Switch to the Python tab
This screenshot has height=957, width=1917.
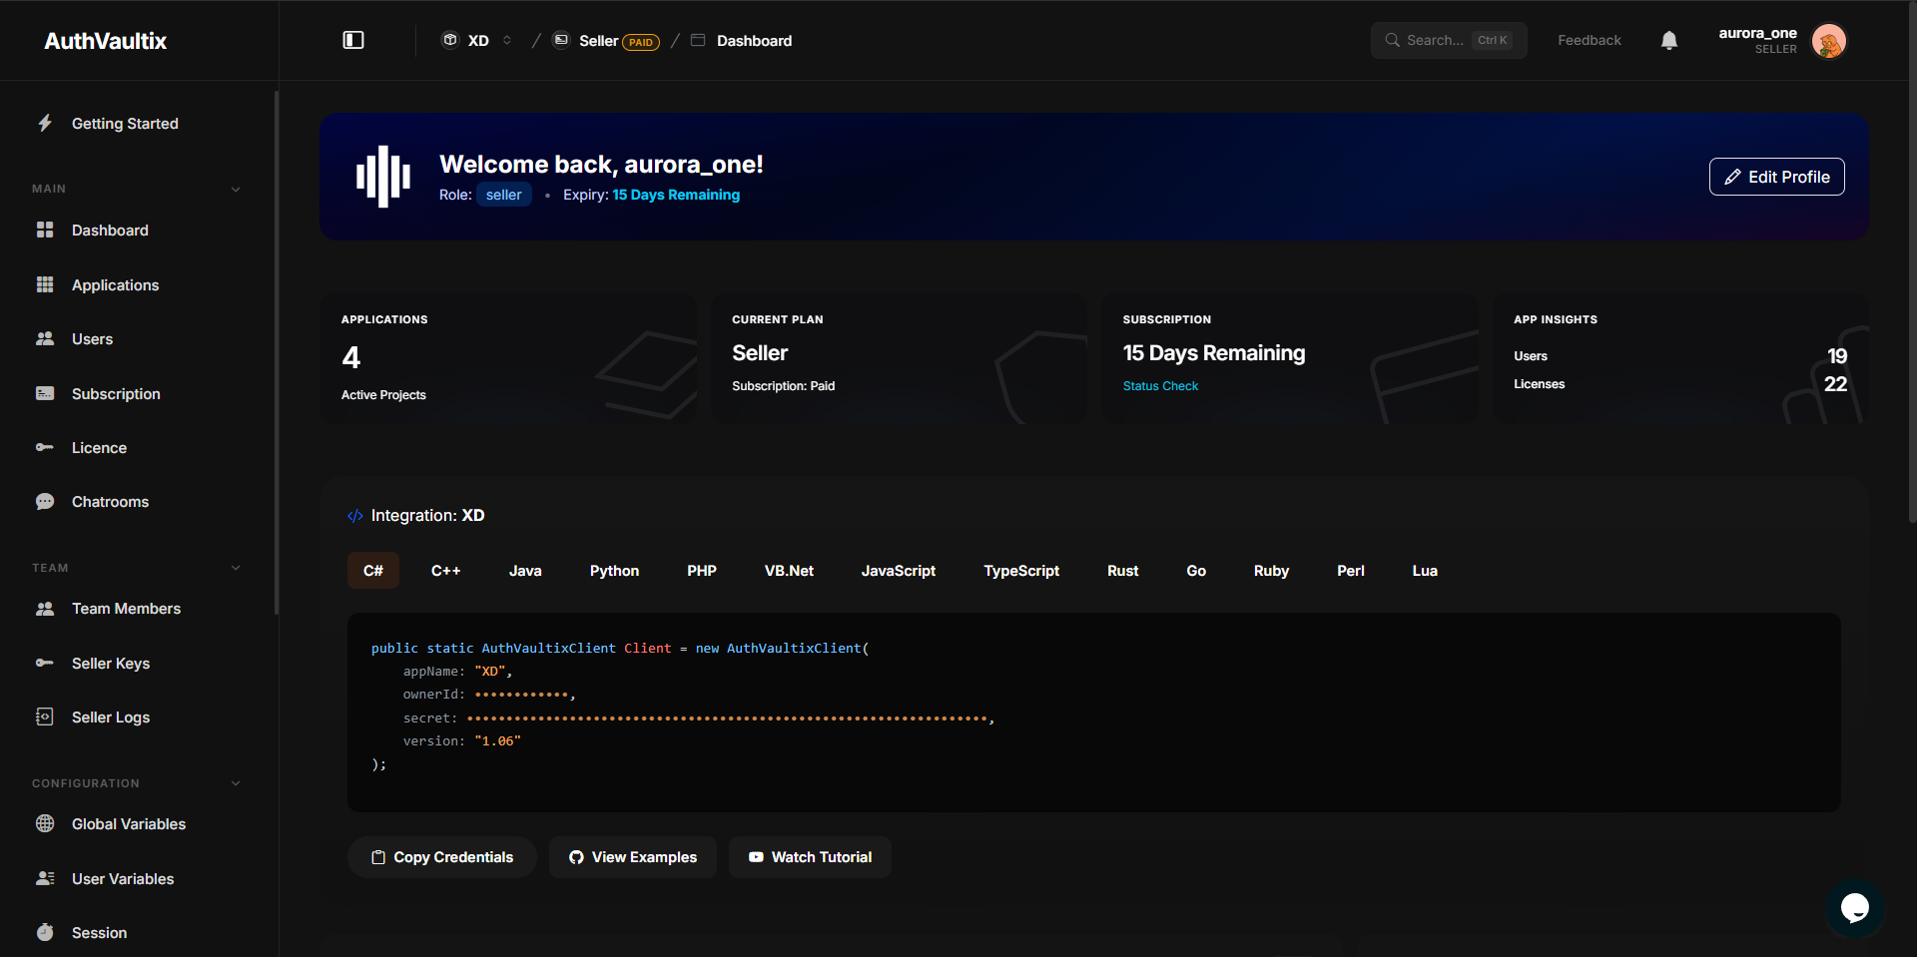pyautogui.click(x=614, y=571)
